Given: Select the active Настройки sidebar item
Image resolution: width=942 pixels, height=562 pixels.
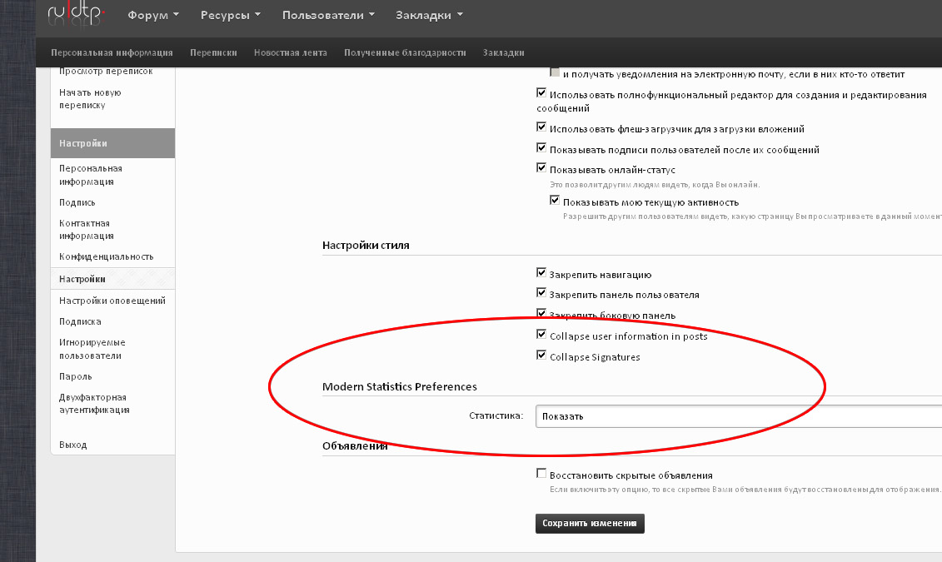Looking at the screenshot, I should point(113,279).
